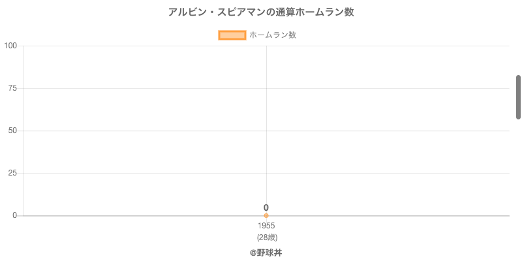Image resolution: width=522 pixels, height=261 pixels.
Task: Click the chart's bottom x-axis baseline
Action: click(x=391, y=215)
